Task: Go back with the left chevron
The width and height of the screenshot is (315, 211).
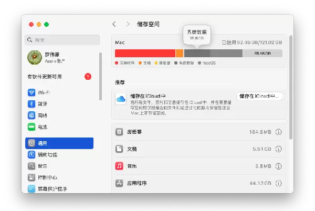Action: (x=114, y=24)
